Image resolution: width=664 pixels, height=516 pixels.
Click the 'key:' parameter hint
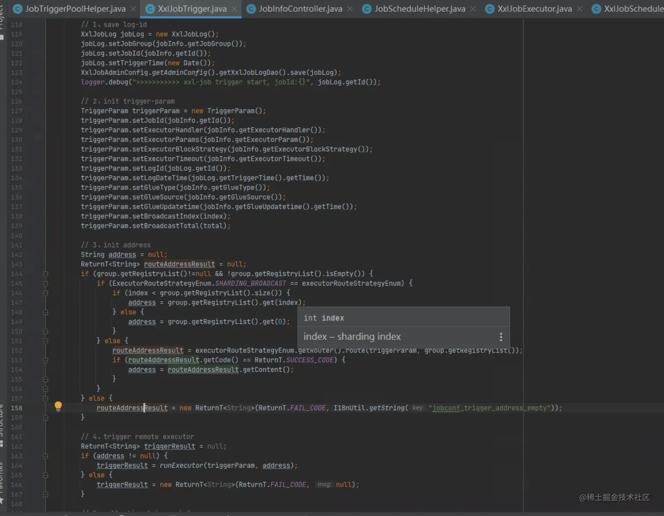[418, 408]
